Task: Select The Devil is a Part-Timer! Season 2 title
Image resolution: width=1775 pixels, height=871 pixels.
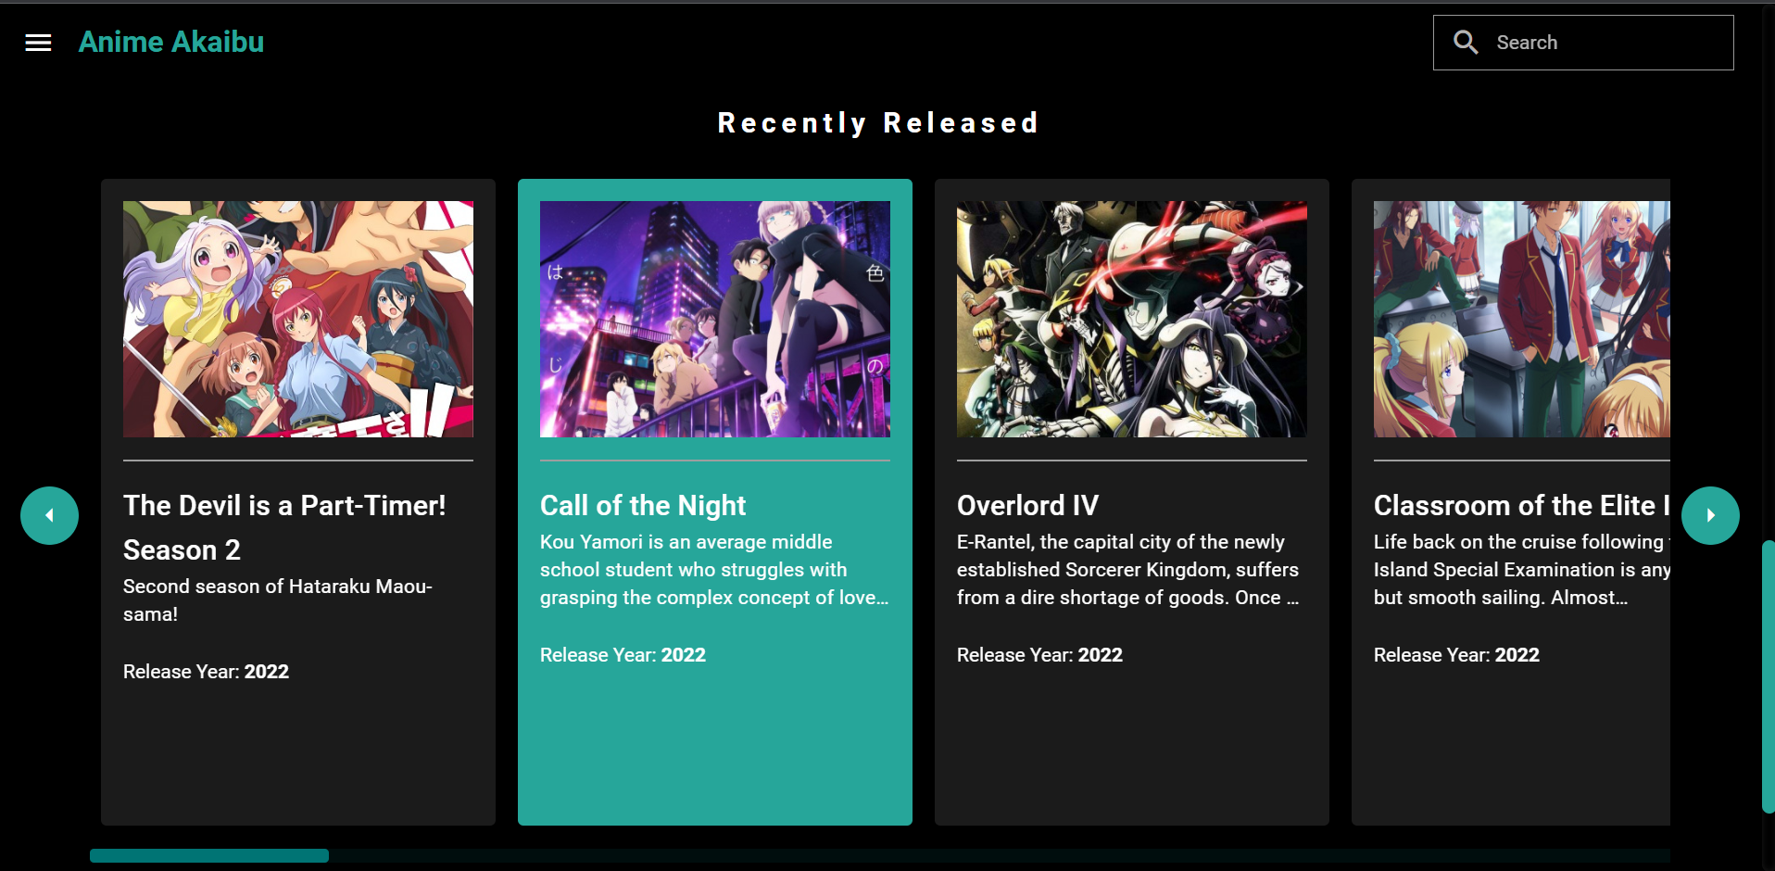Action: 284,527
